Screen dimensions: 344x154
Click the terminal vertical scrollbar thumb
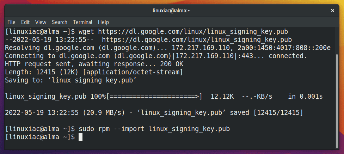click(x=337, y=101)
